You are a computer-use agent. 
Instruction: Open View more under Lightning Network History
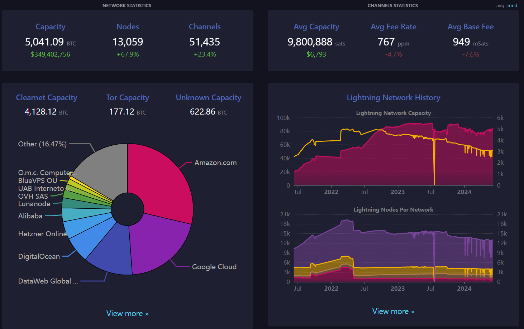pos(393,311)
